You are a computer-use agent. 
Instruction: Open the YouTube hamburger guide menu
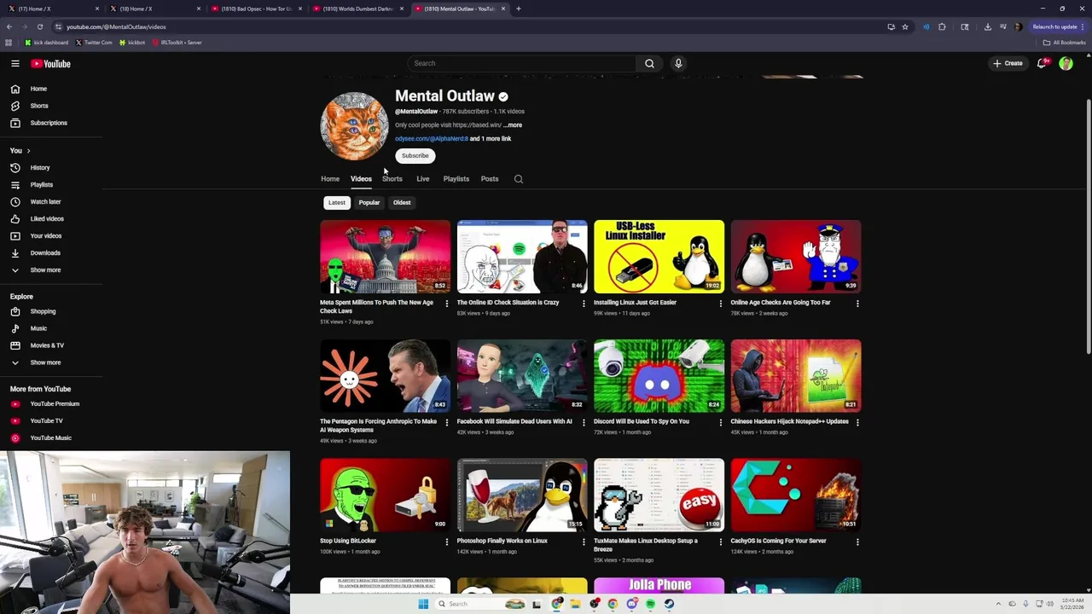click(15, 63)
